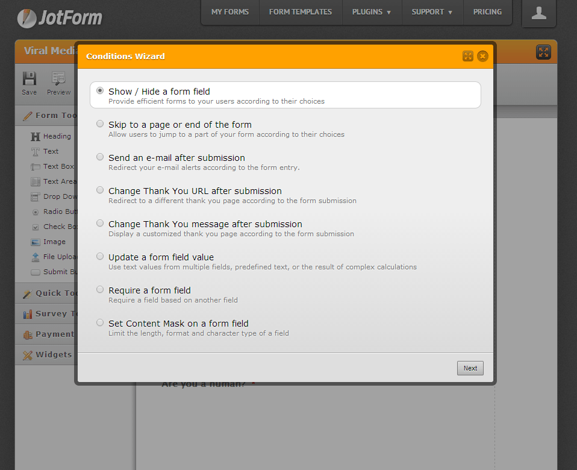Click the Next button
Image resolution: width=577 pixels, height=470 pixels.
click(x=470, y=368)
